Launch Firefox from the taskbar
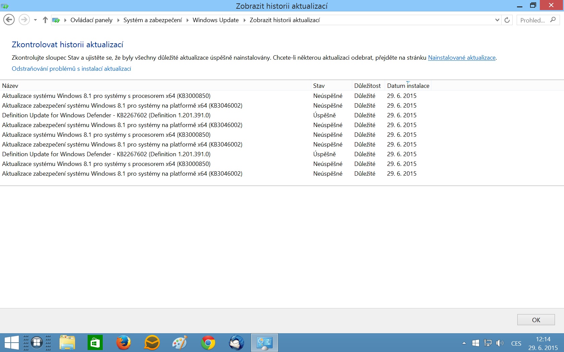 coord(123,343)
